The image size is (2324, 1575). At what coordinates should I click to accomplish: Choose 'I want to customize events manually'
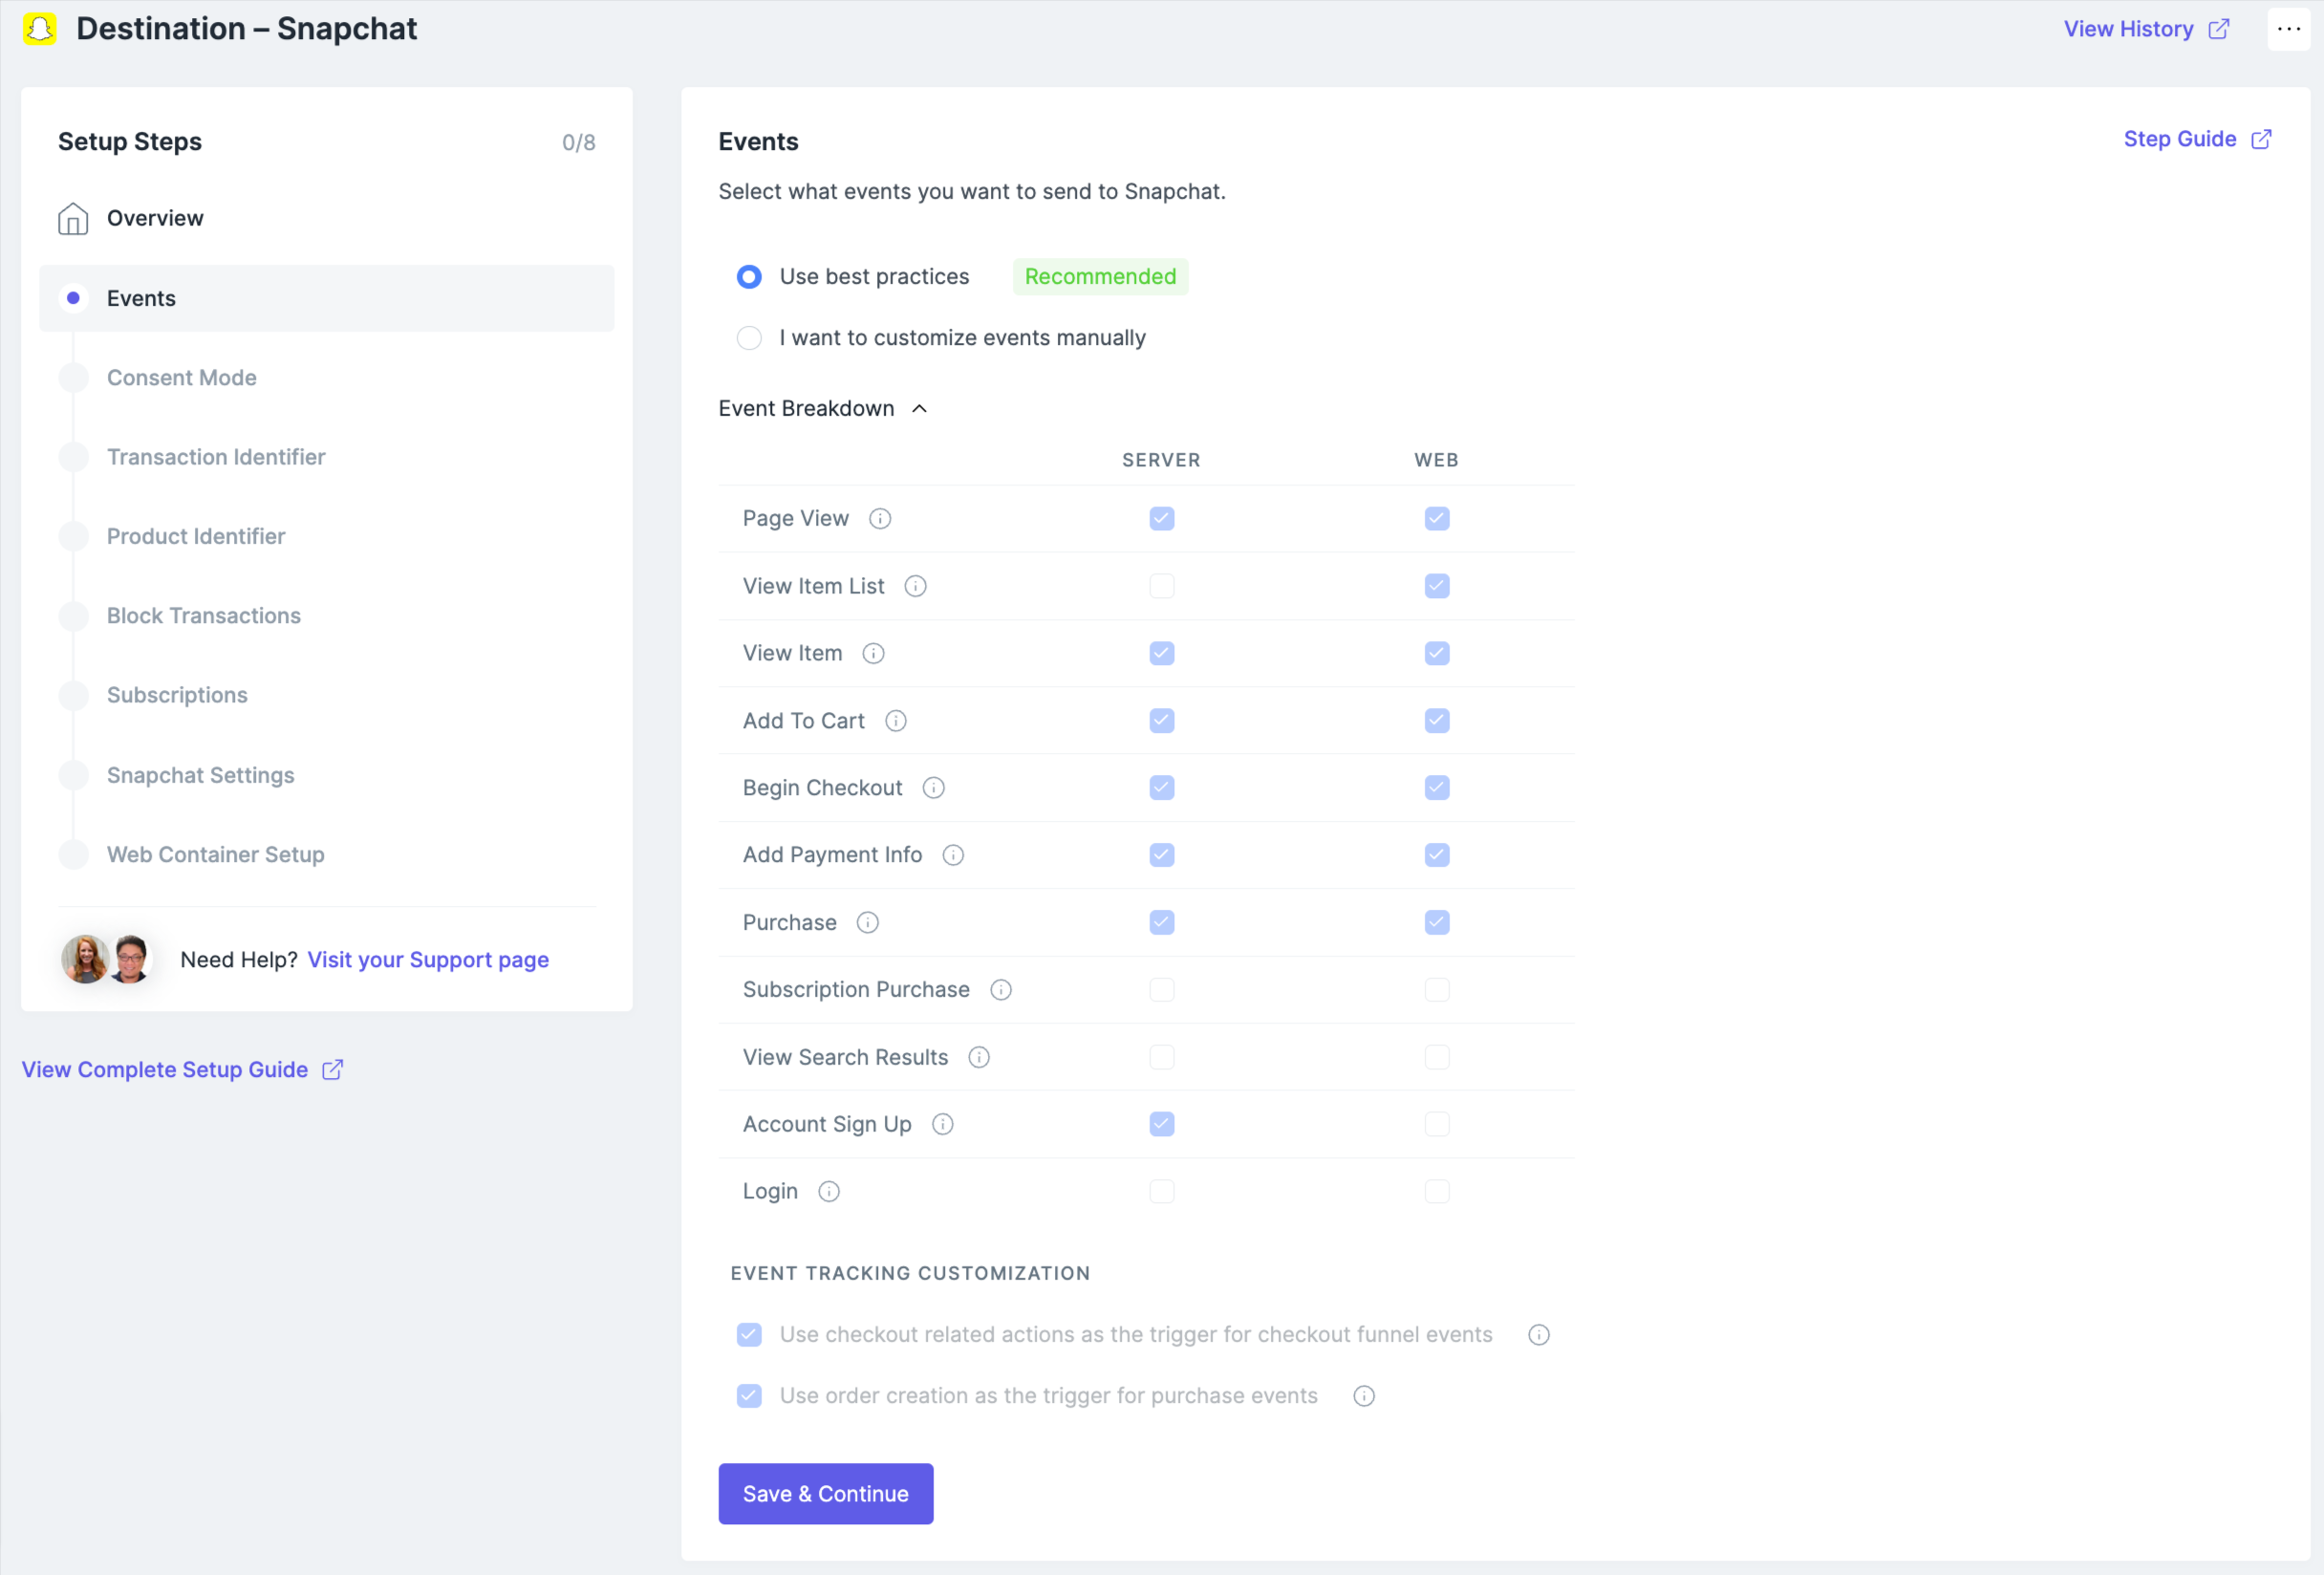(x=749, y=338)
